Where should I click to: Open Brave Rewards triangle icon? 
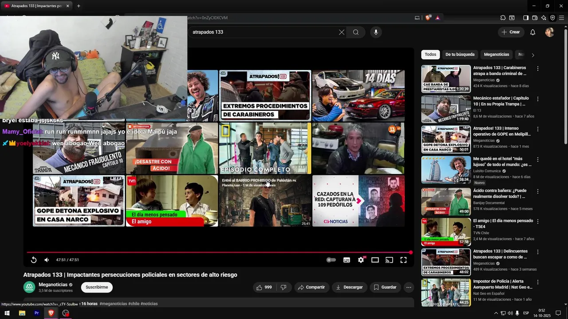438,18
